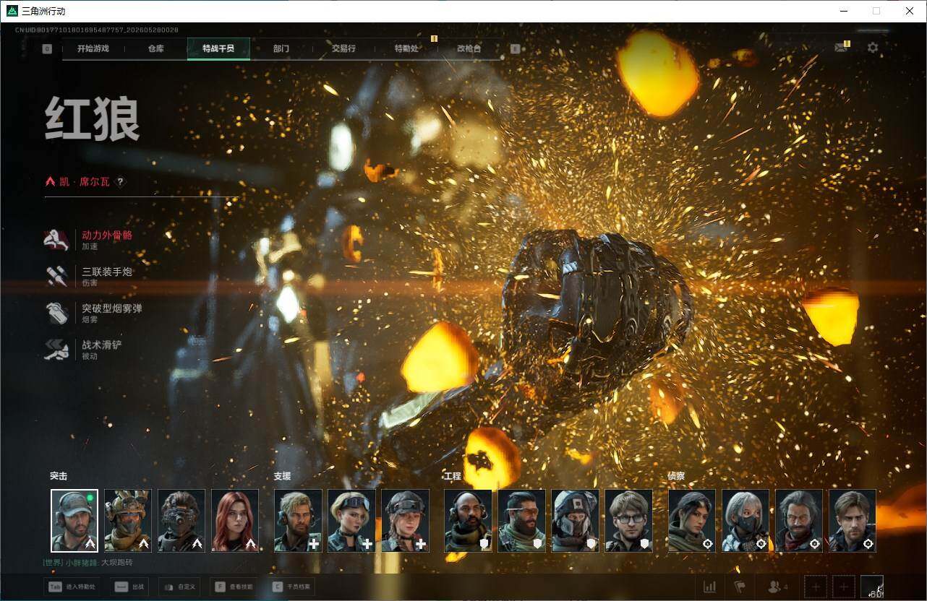This screenshot has width=927, height=601.
Task: Click the 支援 class label
Action: pos(282,477)
